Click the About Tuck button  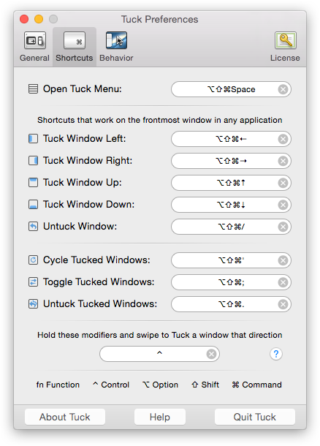(x=65, y=417)
